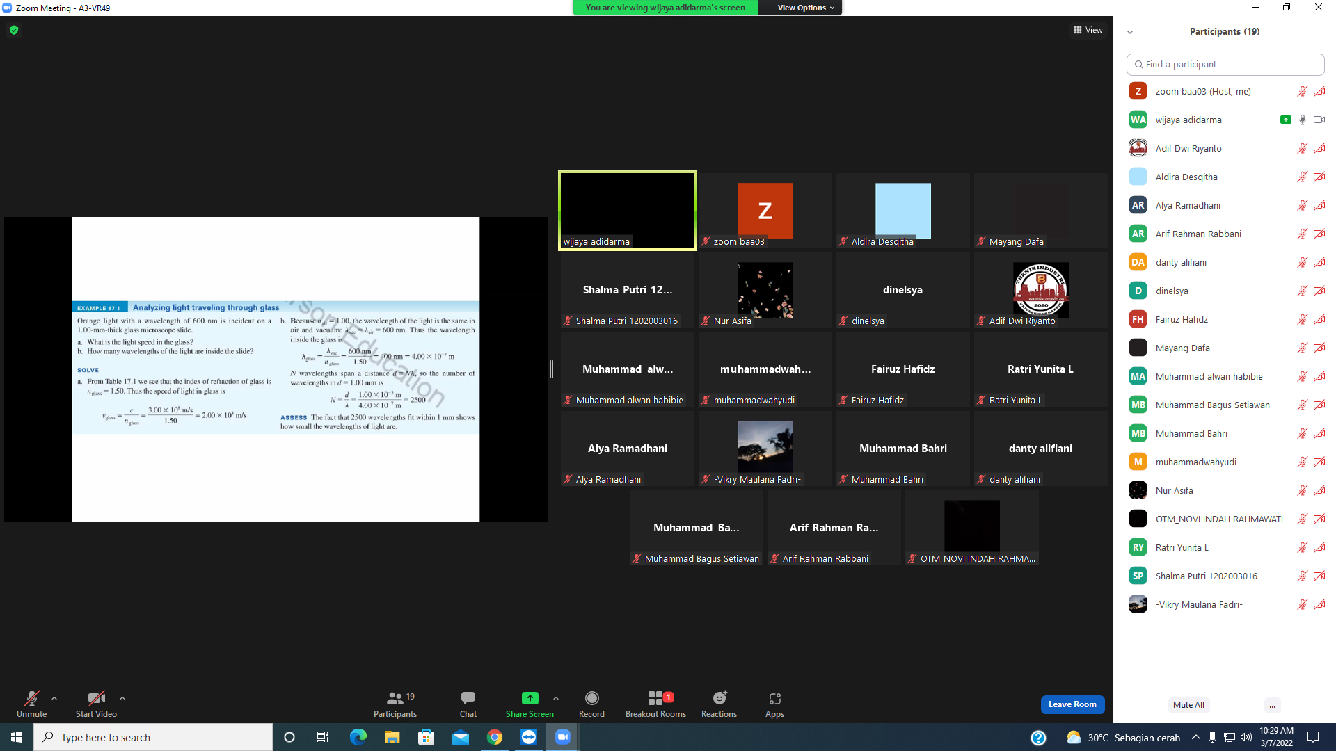The height and width of the screenshot is (751, 1336).
Task: Show hidden system tray icons
Action: point(1195,737)
